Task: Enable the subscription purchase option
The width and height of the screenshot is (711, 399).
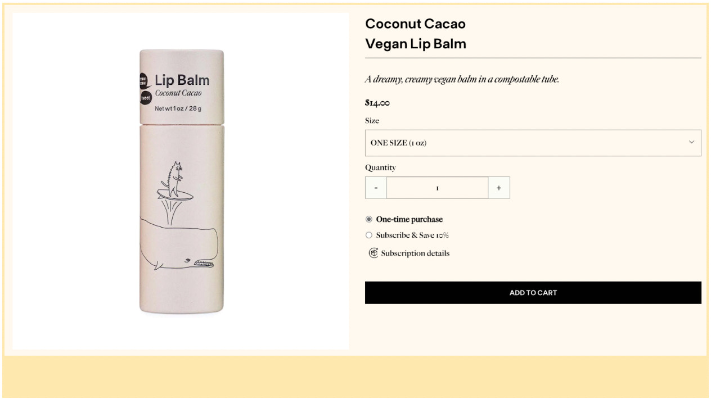Action: point(369,235)
